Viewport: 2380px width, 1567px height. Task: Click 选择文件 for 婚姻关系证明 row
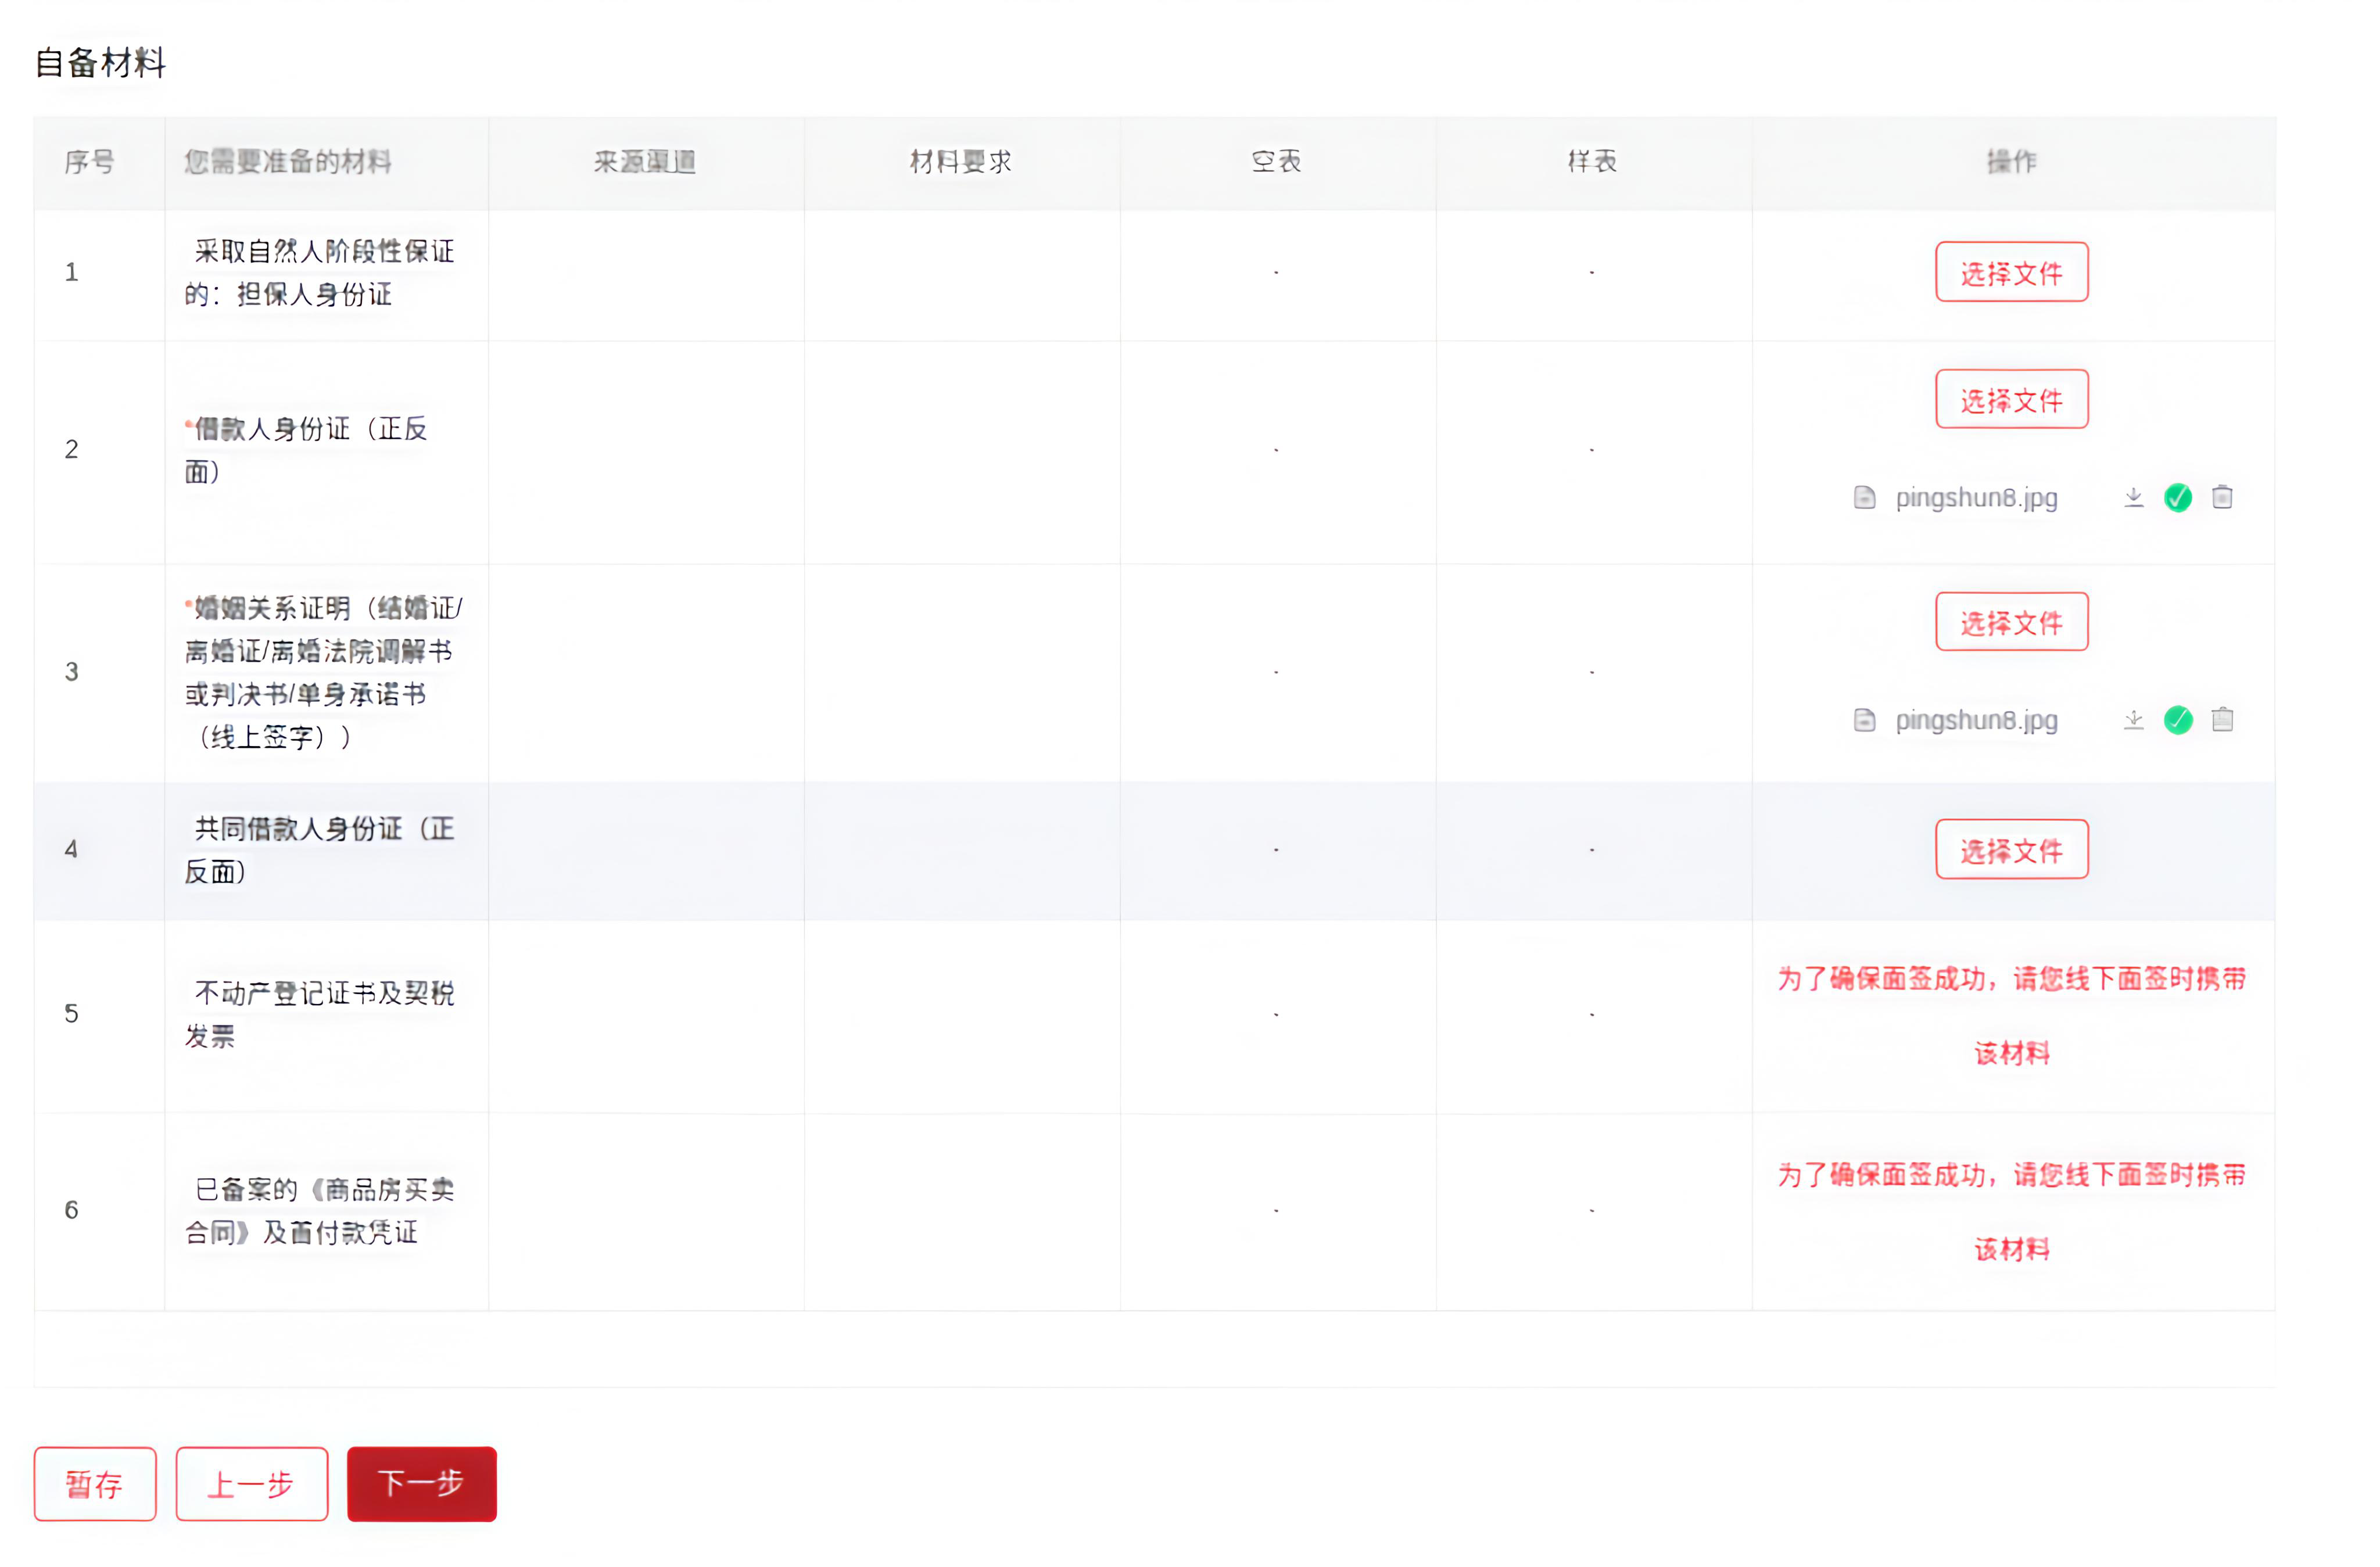[x=2011, y=622]
